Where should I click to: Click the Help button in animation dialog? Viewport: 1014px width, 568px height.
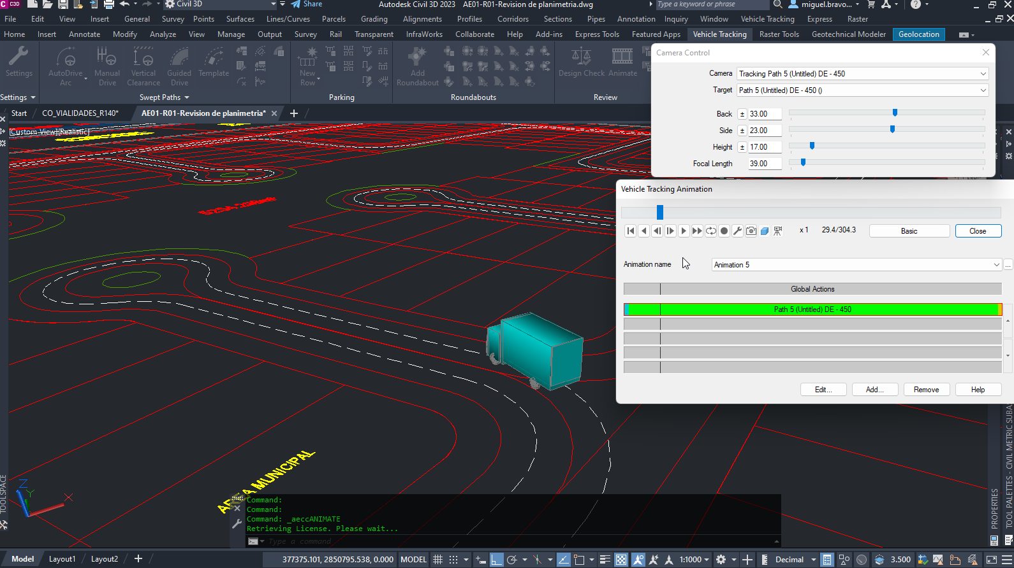click(x=978, y=390)
